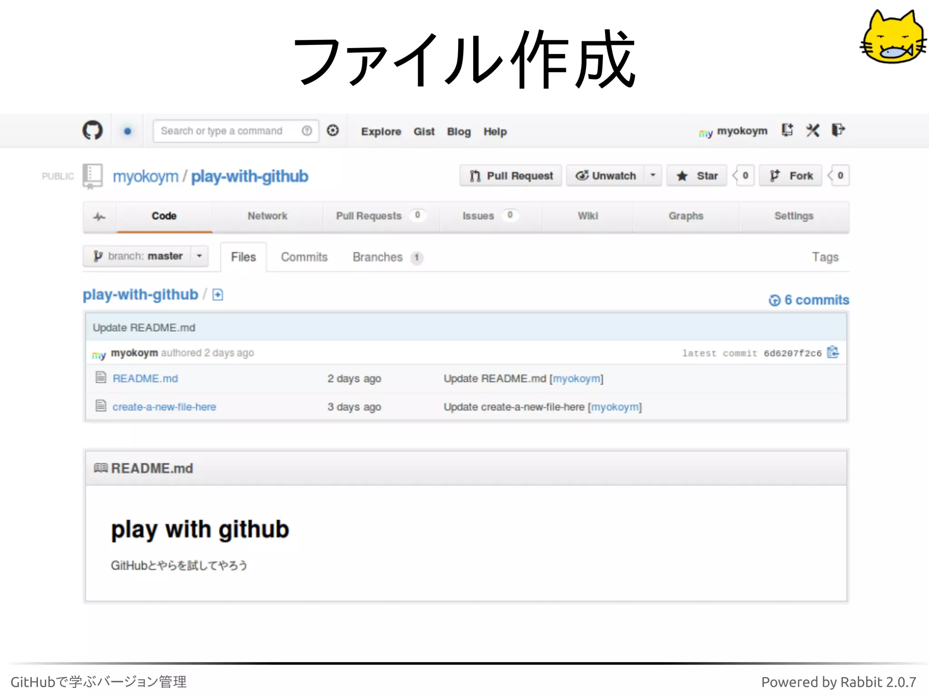929x697 pixels.
Task: Fork the repository
Action: coord(791,176)
